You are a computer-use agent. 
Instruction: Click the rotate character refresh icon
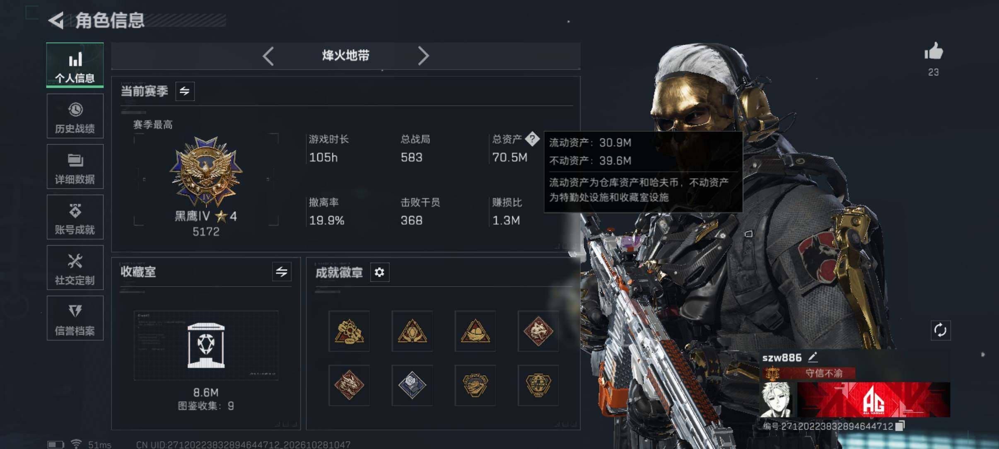pos(940,330)
